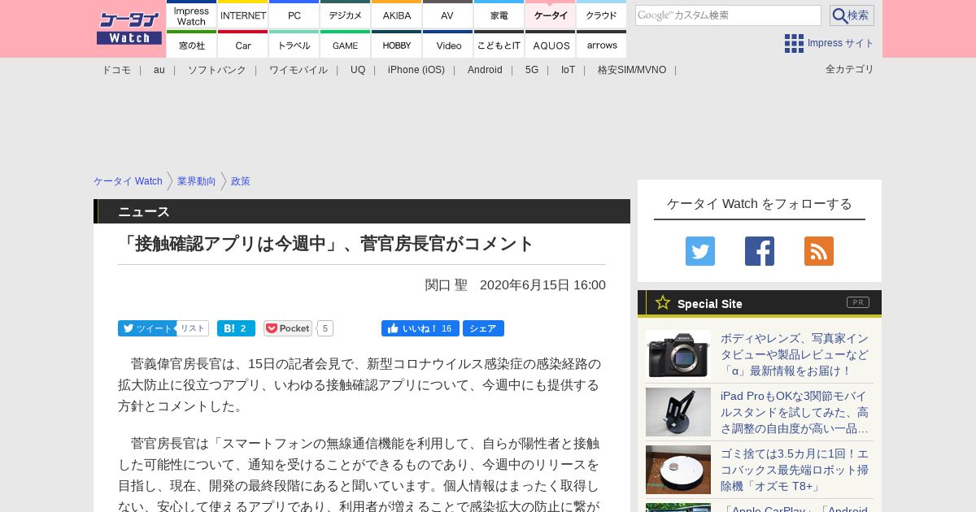Screen dimensions: 976x512
Task: Click the PR badge in Special Site
Action: point(858,302)
